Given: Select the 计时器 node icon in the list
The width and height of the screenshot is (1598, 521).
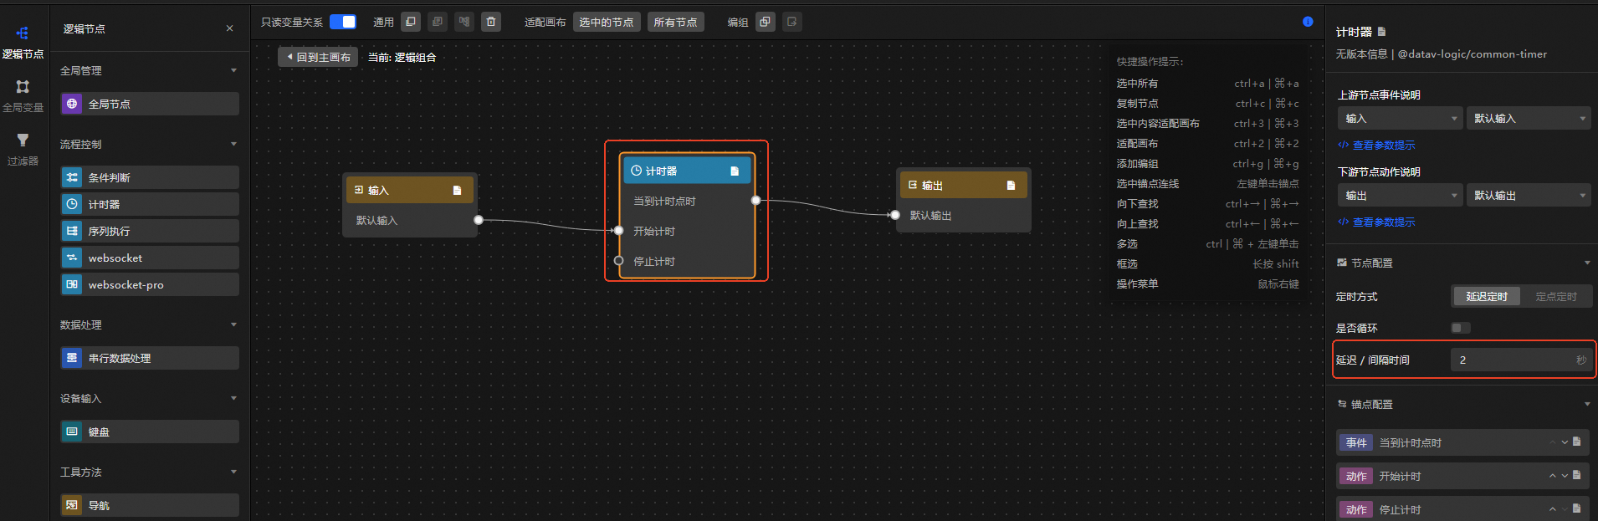Looking at the screenshot, I should (x=72, y=204).
